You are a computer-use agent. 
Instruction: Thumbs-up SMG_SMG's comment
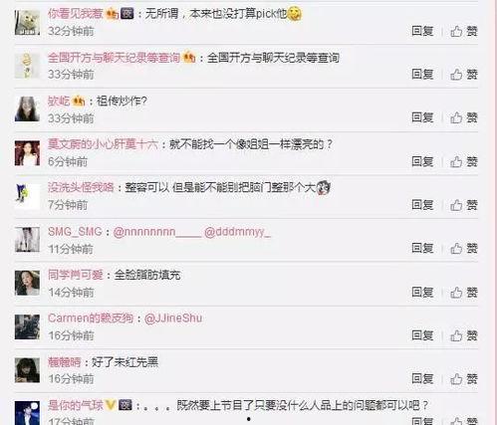(x=464, y=248)
